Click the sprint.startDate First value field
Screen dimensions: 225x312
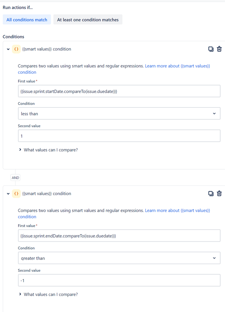(119, 92)
